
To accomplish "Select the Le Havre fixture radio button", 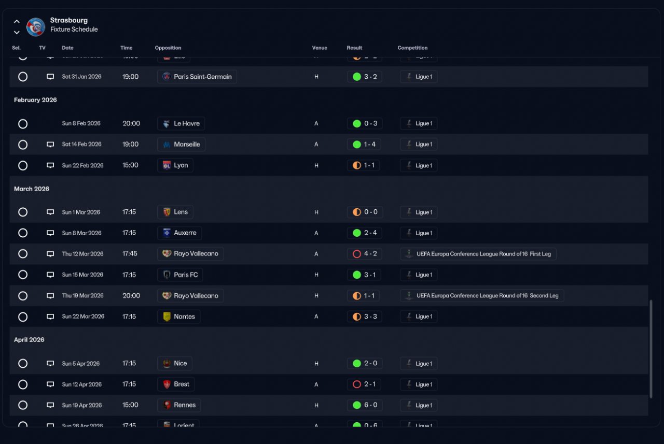I will click(x=23, y=124).
